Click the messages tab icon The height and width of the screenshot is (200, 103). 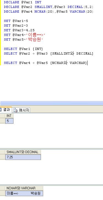[15, 110]
